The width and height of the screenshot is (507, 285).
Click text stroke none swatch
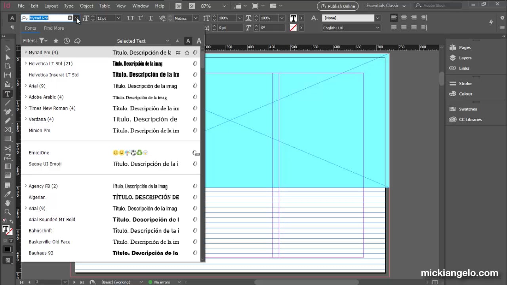[294, 28]
